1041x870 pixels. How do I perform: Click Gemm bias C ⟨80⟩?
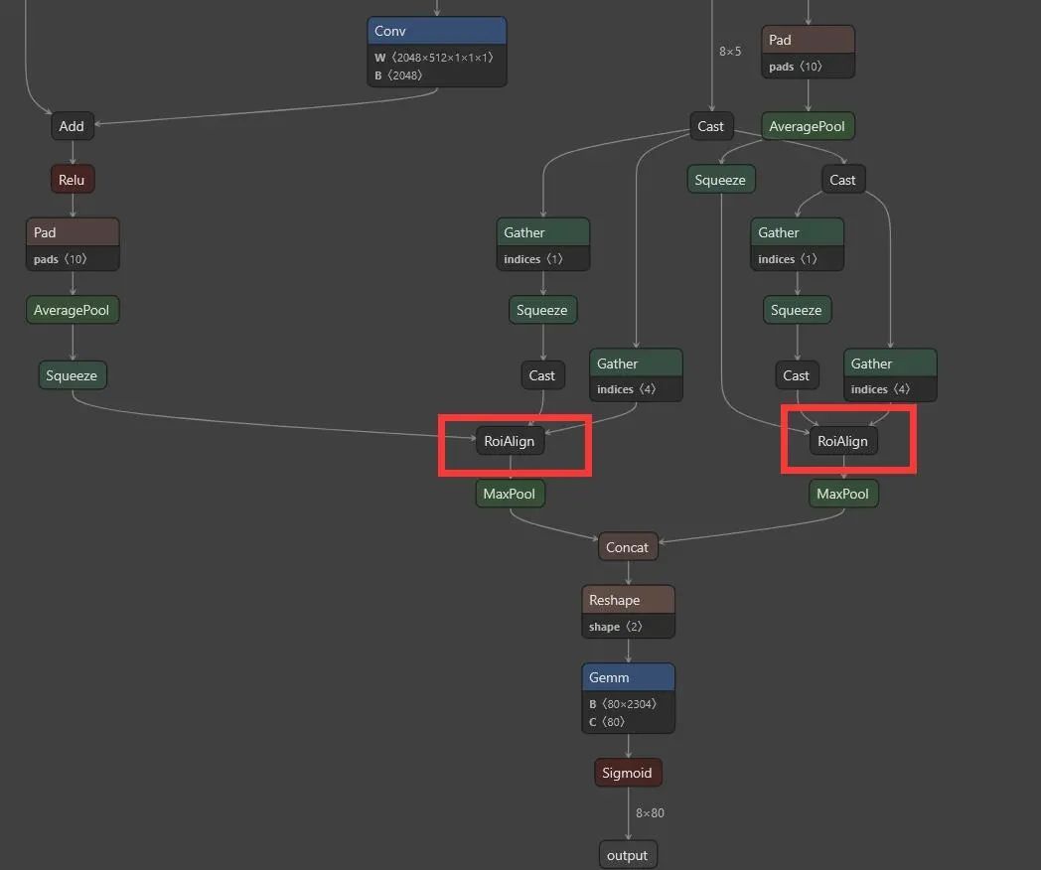coord(607,722)
